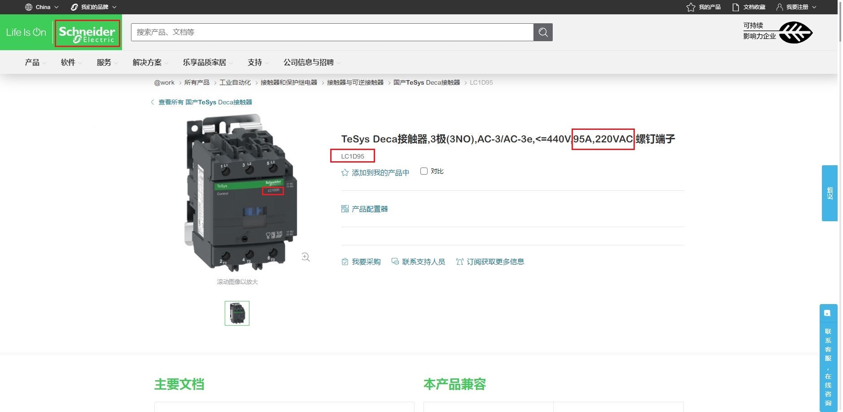Go to 工业自动化 breadcrumb

(235, 82)
